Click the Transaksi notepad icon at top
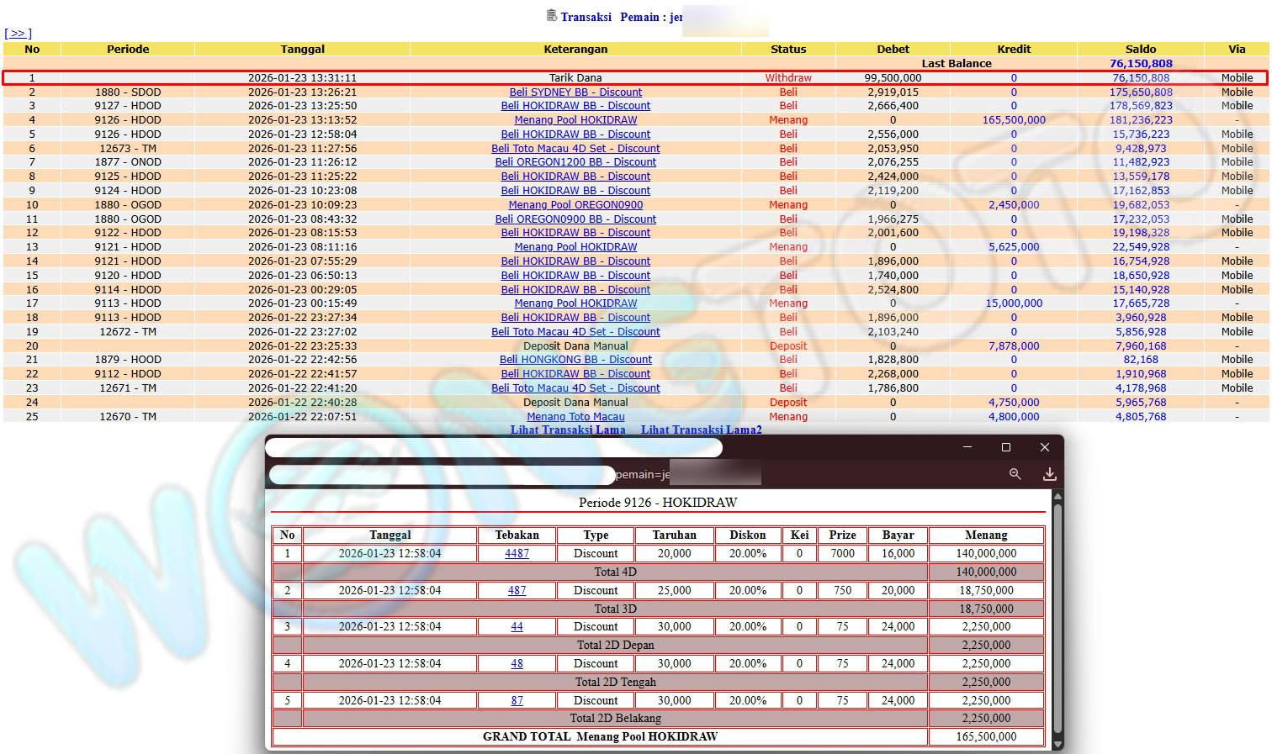 coord(552,16)
